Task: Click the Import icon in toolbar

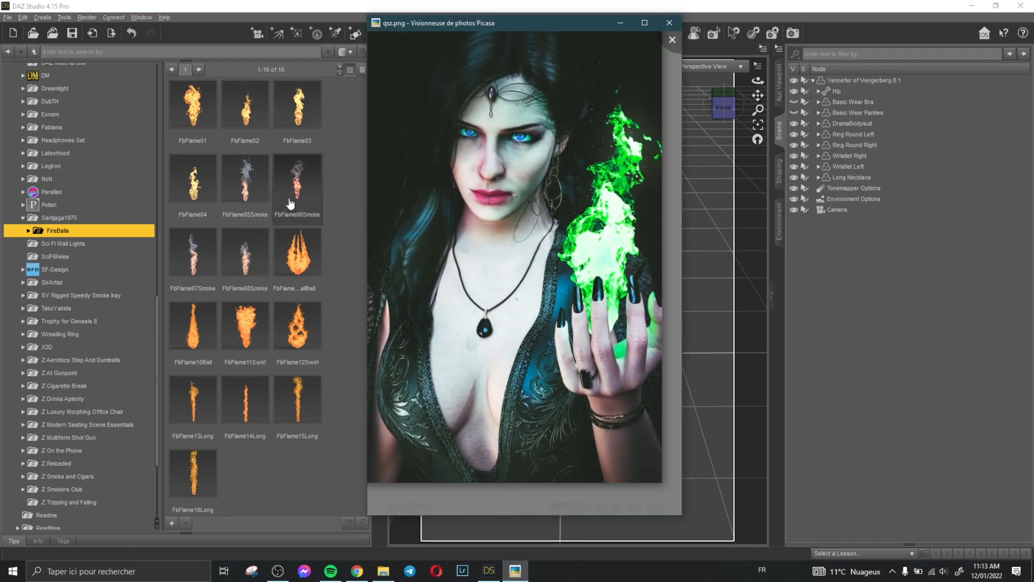Action: [x=92, y=33]
